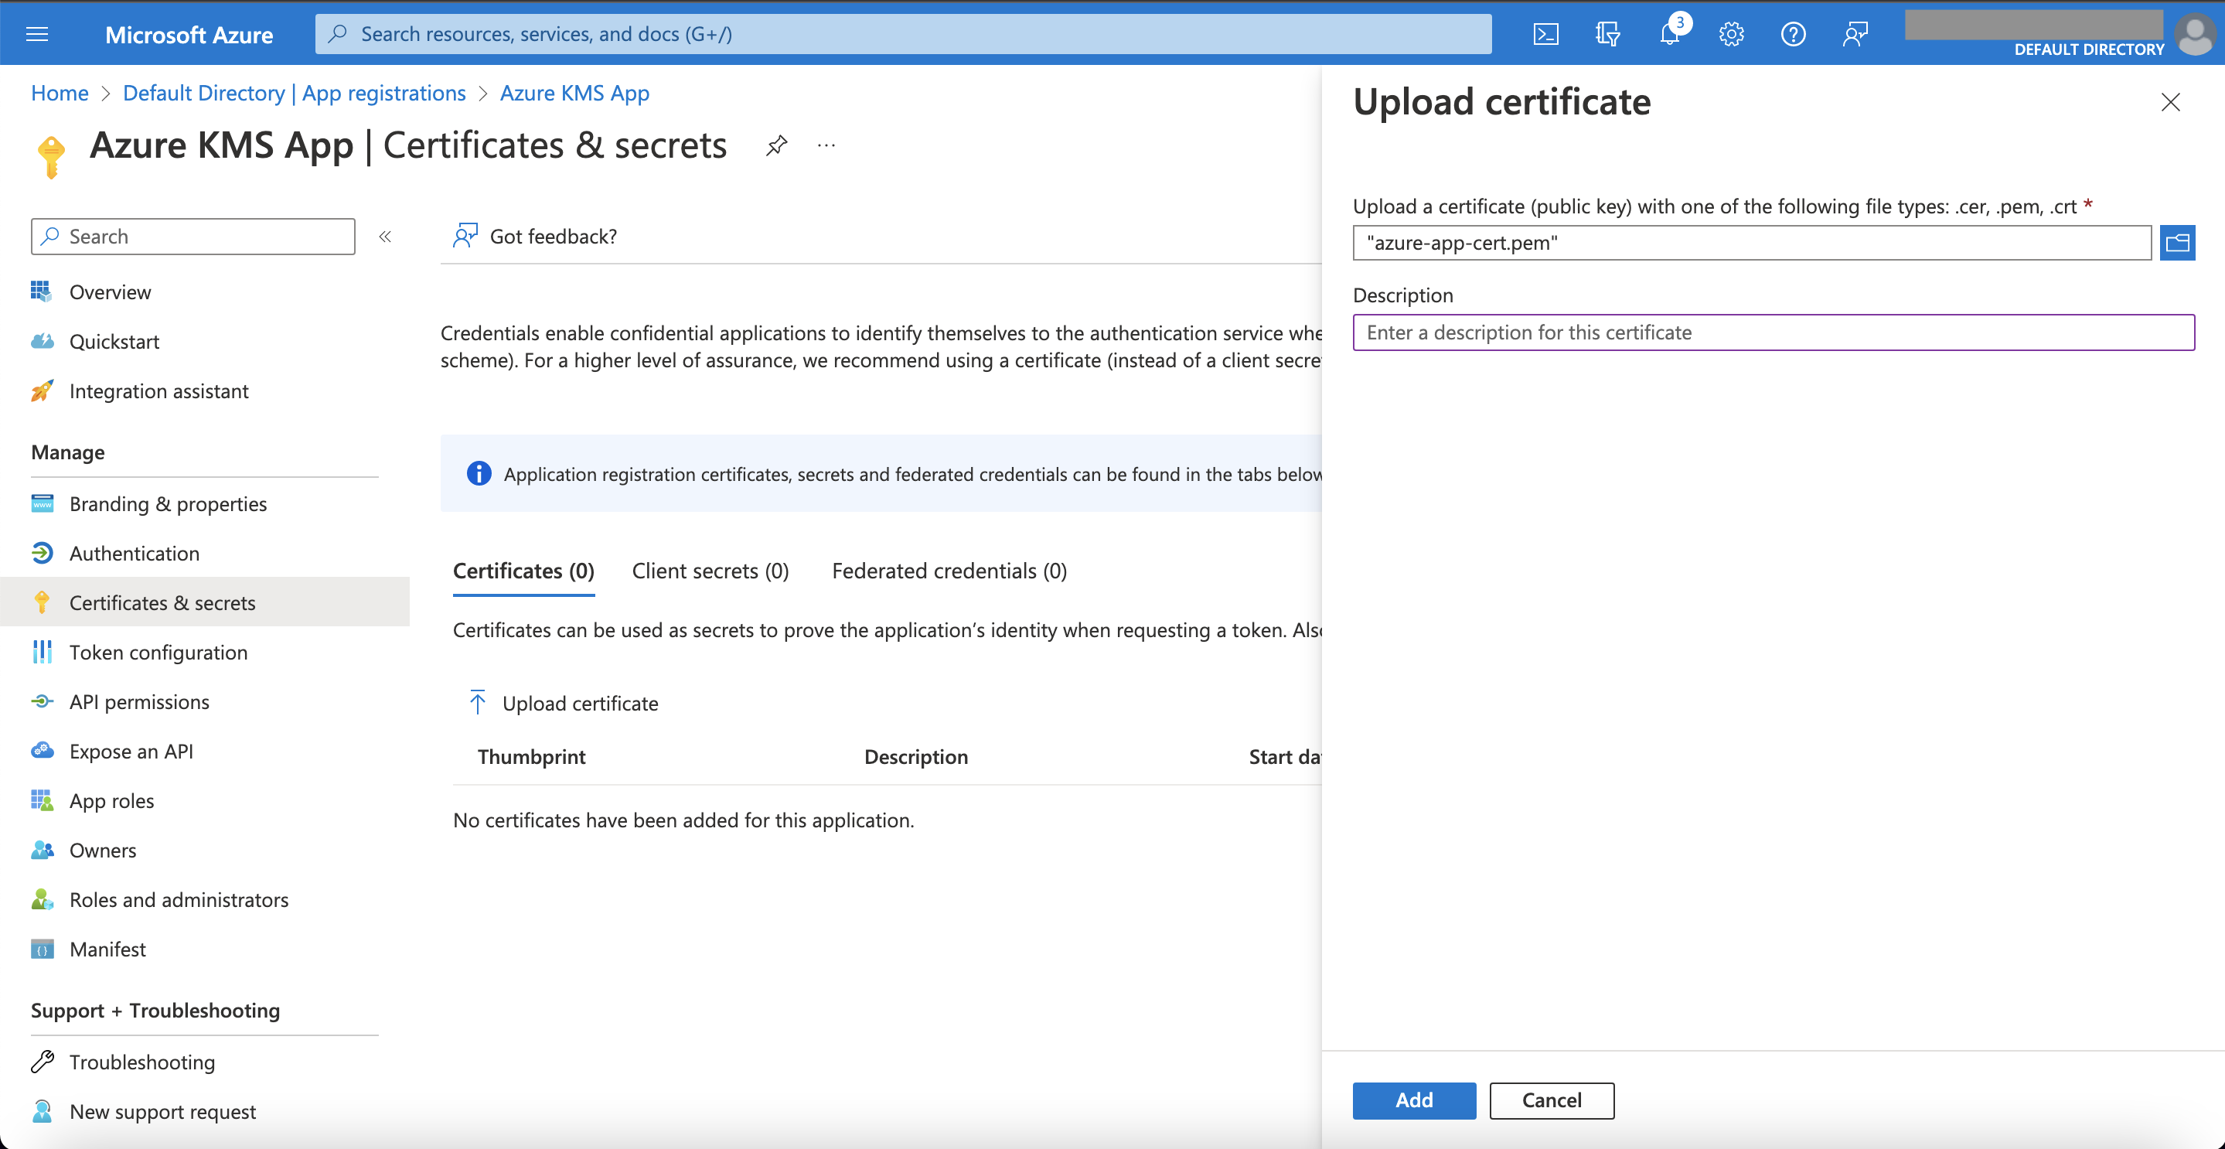The width and height of the screenshot is (2225, 1149).
Task: Click the Authentication icon in the sidebar
Action: point(42,552)
